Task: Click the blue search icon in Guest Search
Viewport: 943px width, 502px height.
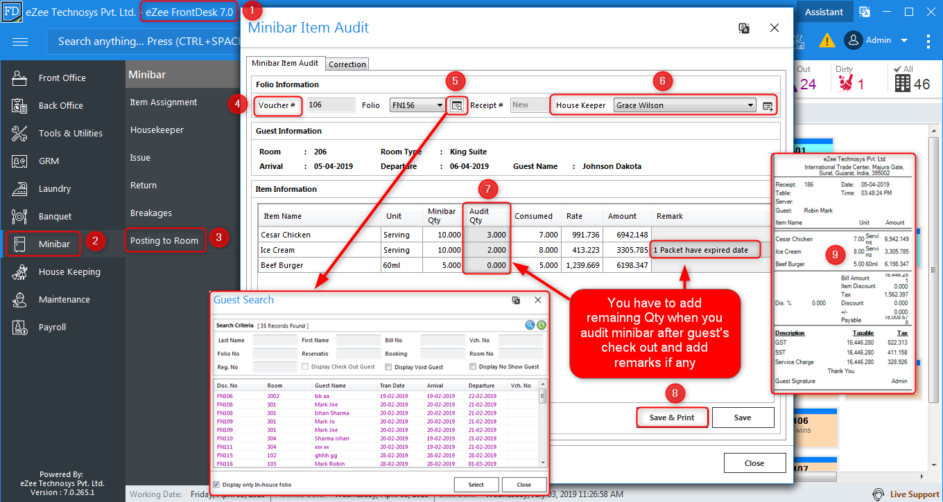Action: [x=530, y=325]
